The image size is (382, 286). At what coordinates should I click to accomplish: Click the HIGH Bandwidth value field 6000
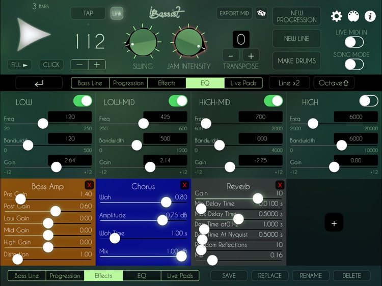356,139
